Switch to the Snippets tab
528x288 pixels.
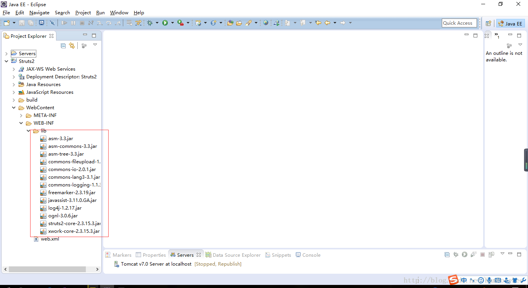tap(278, 255)
